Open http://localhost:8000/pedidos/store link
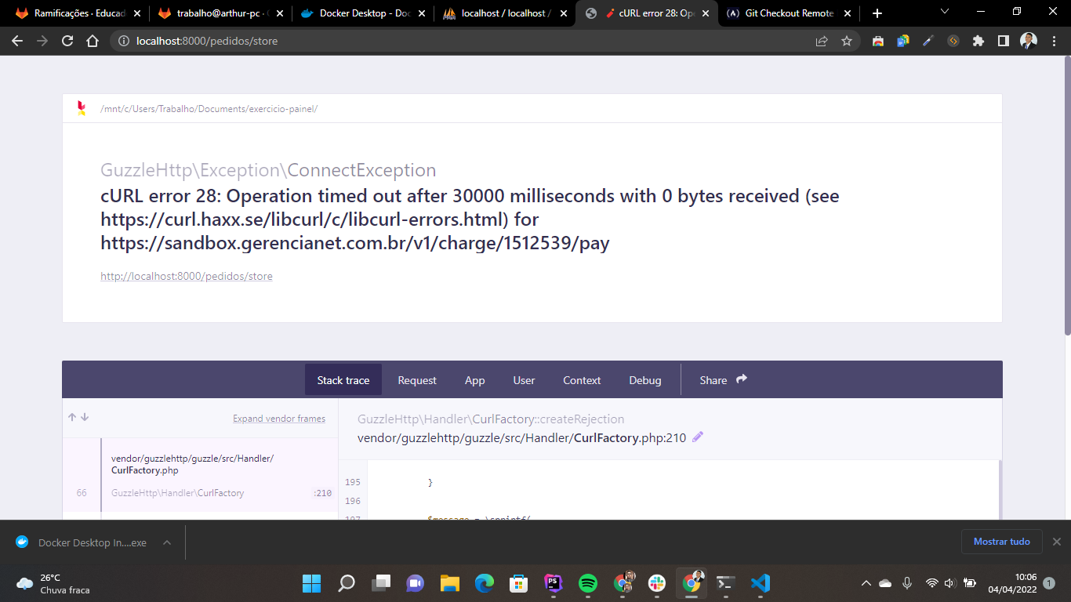The image size is (1071, 602). 187,276
